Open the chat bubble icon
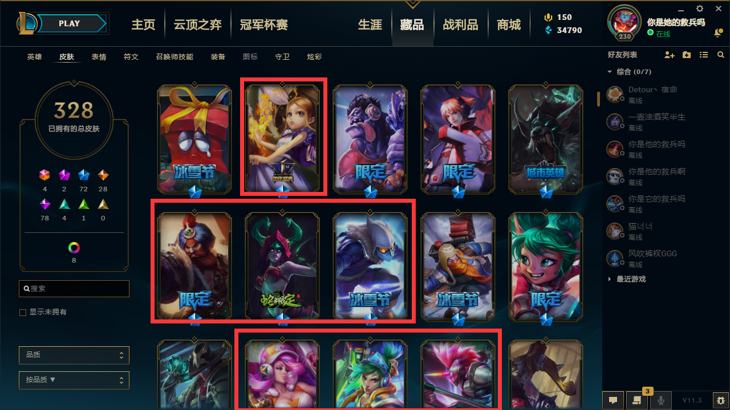 (613, 400)
